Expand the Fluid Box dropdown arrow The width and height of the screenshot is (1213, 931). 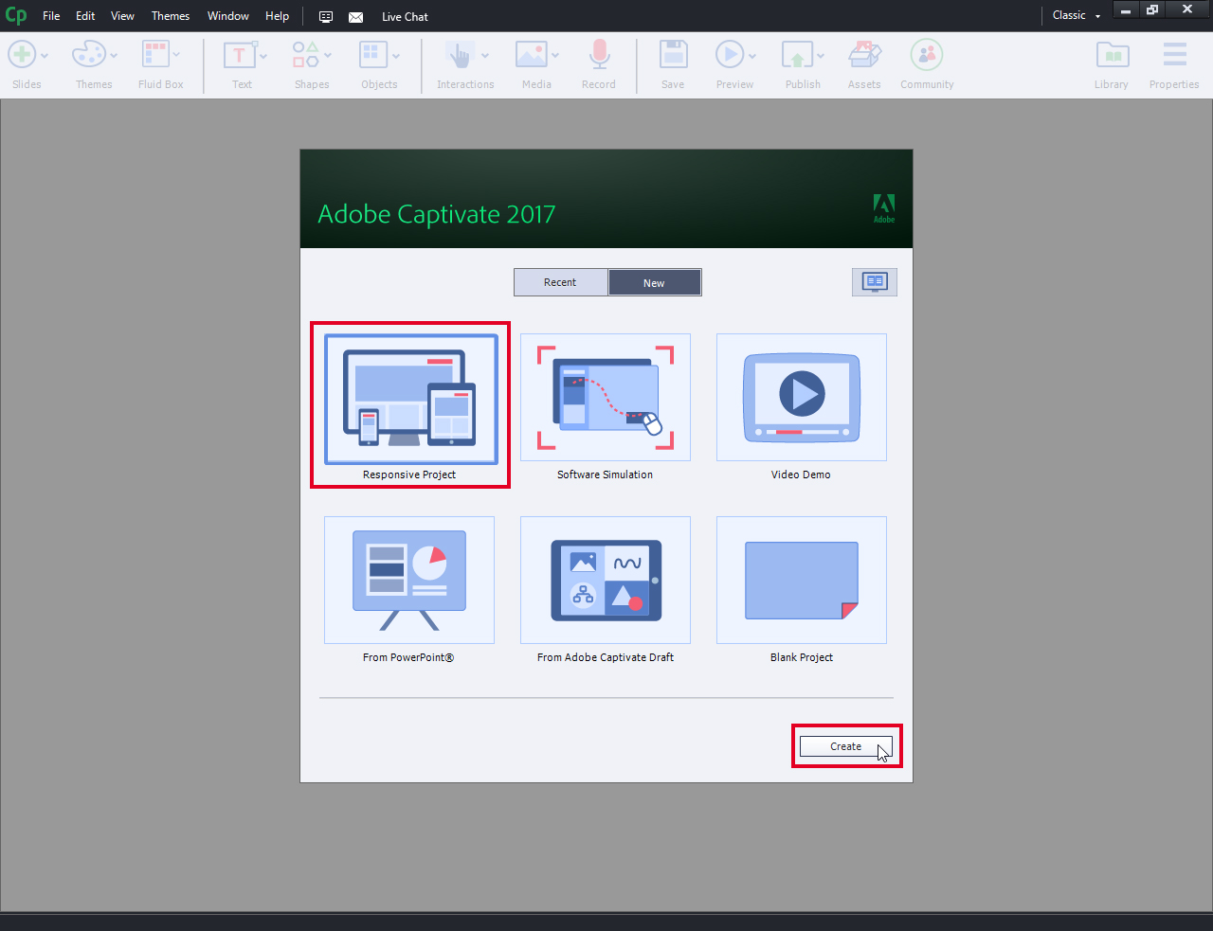(x=176, y=55)
